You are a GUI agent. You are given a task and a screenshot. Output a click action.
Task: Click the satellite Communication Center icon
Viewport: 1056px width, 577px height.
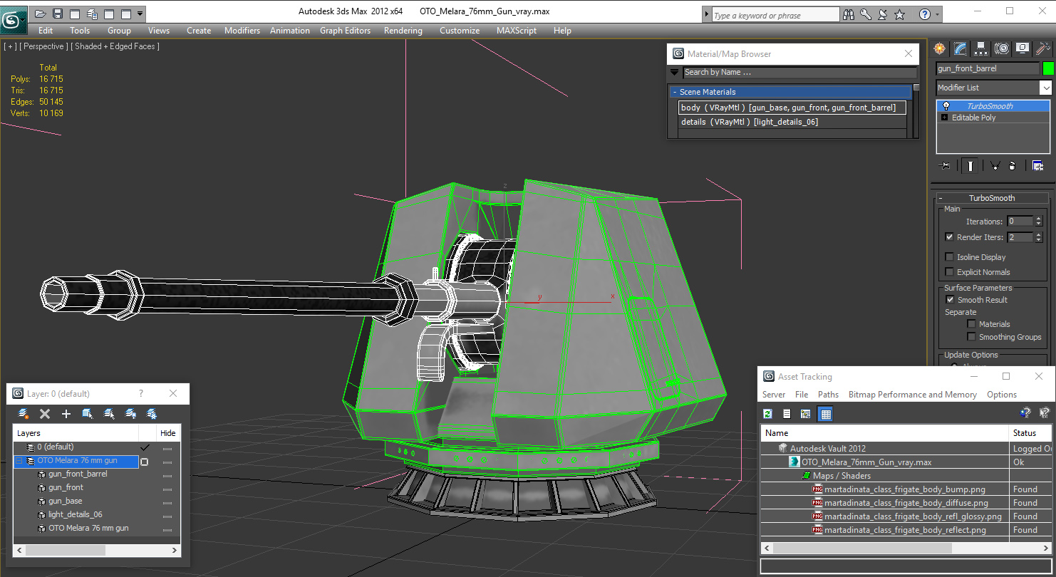point(882,14)
